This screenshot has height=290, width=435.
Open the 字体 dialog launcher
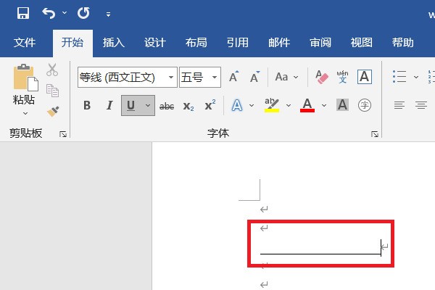coord(375,134)
